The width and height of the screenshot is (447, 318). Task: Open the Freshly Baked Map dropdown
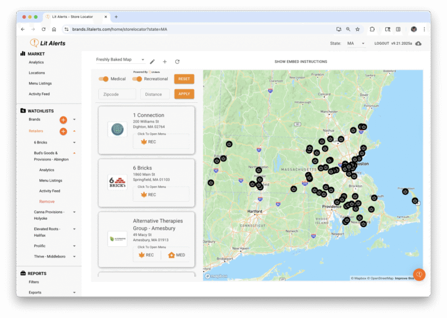120,60
